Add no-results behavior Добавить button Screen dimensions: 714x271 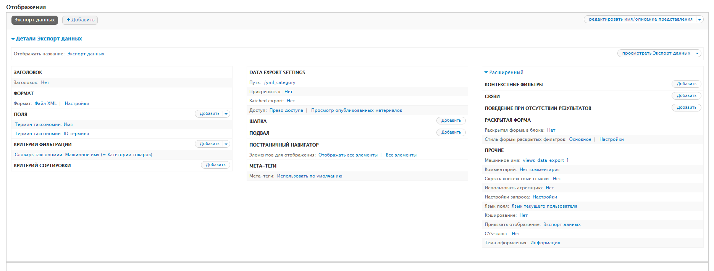pos(687,108)
